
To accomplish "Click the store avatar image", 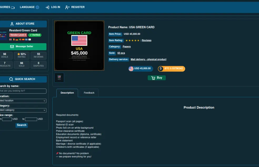I will pyautogui.click(x=3, y=35).
